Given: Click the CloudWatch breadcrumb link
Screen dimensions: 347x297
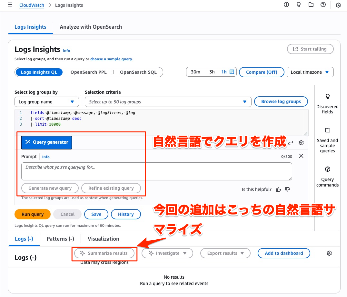Looking at the screenshot, I should tap(32, 5).
